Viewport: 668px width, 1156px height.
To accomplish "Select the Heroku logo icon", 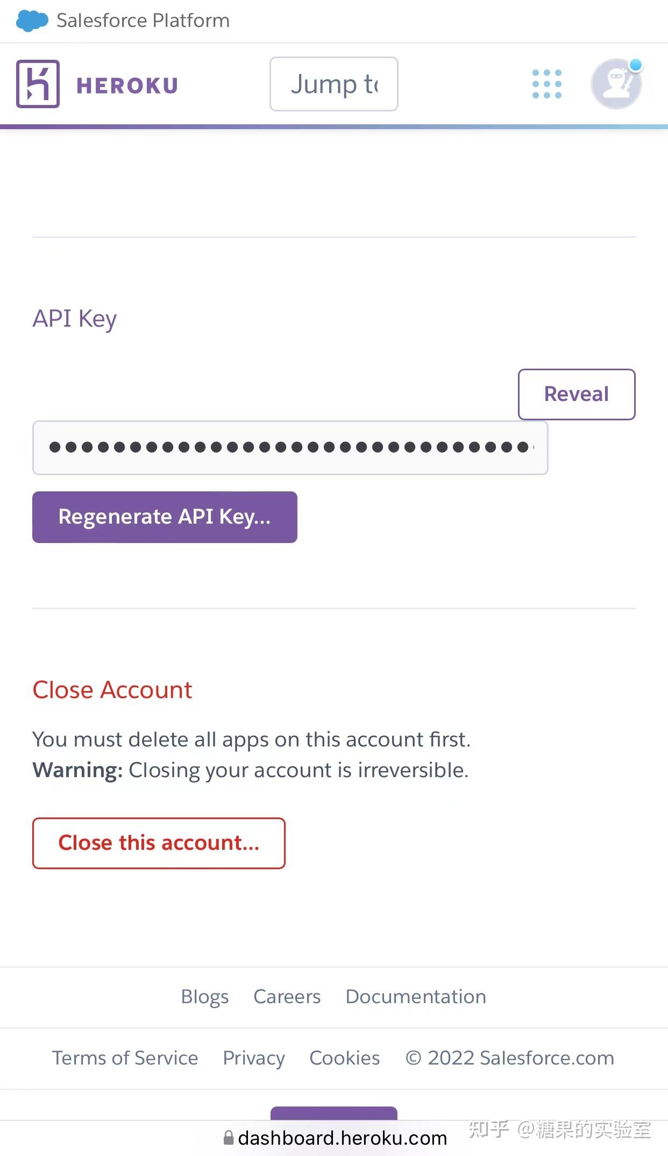I will pos(37,84).
